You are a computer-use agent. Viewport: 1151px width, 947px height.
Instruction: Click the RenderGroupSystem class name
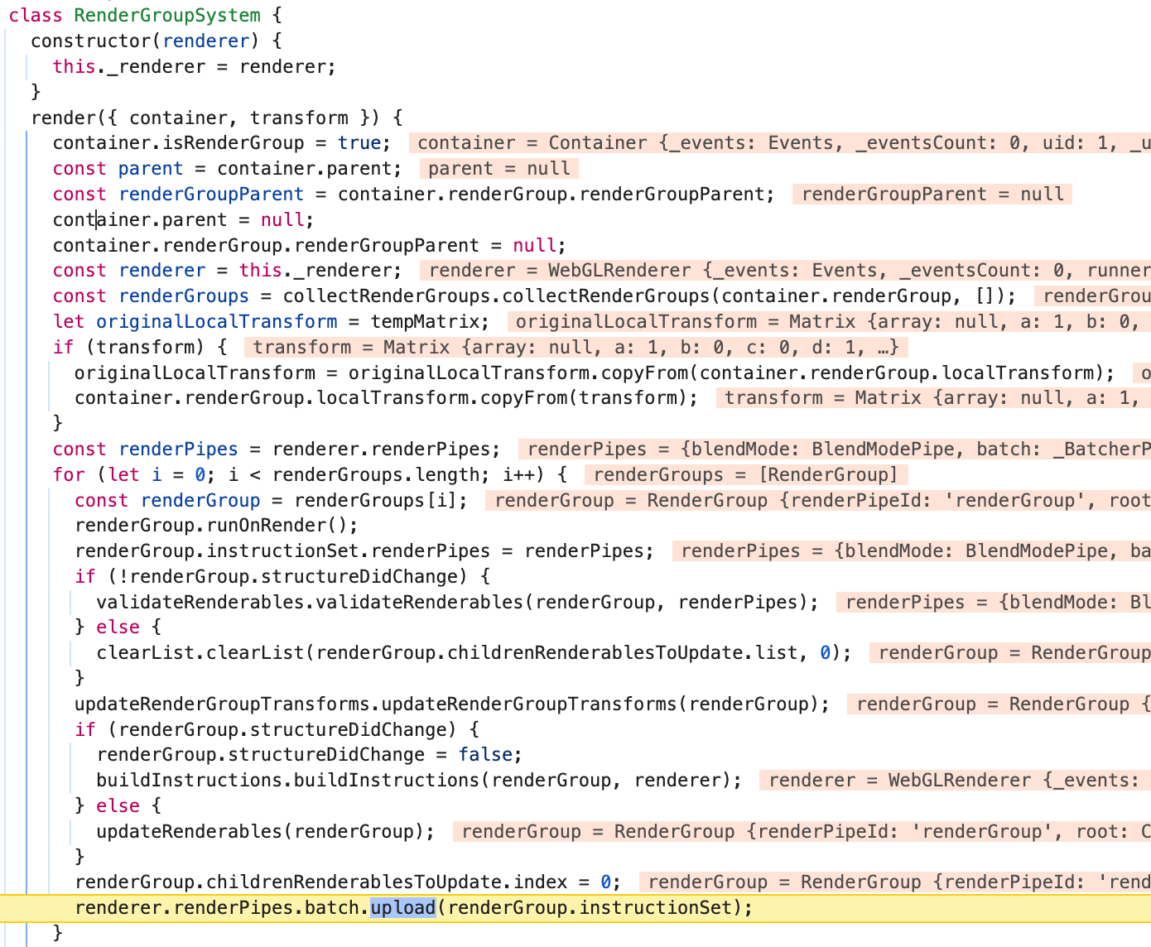click(x=167, y=15)
